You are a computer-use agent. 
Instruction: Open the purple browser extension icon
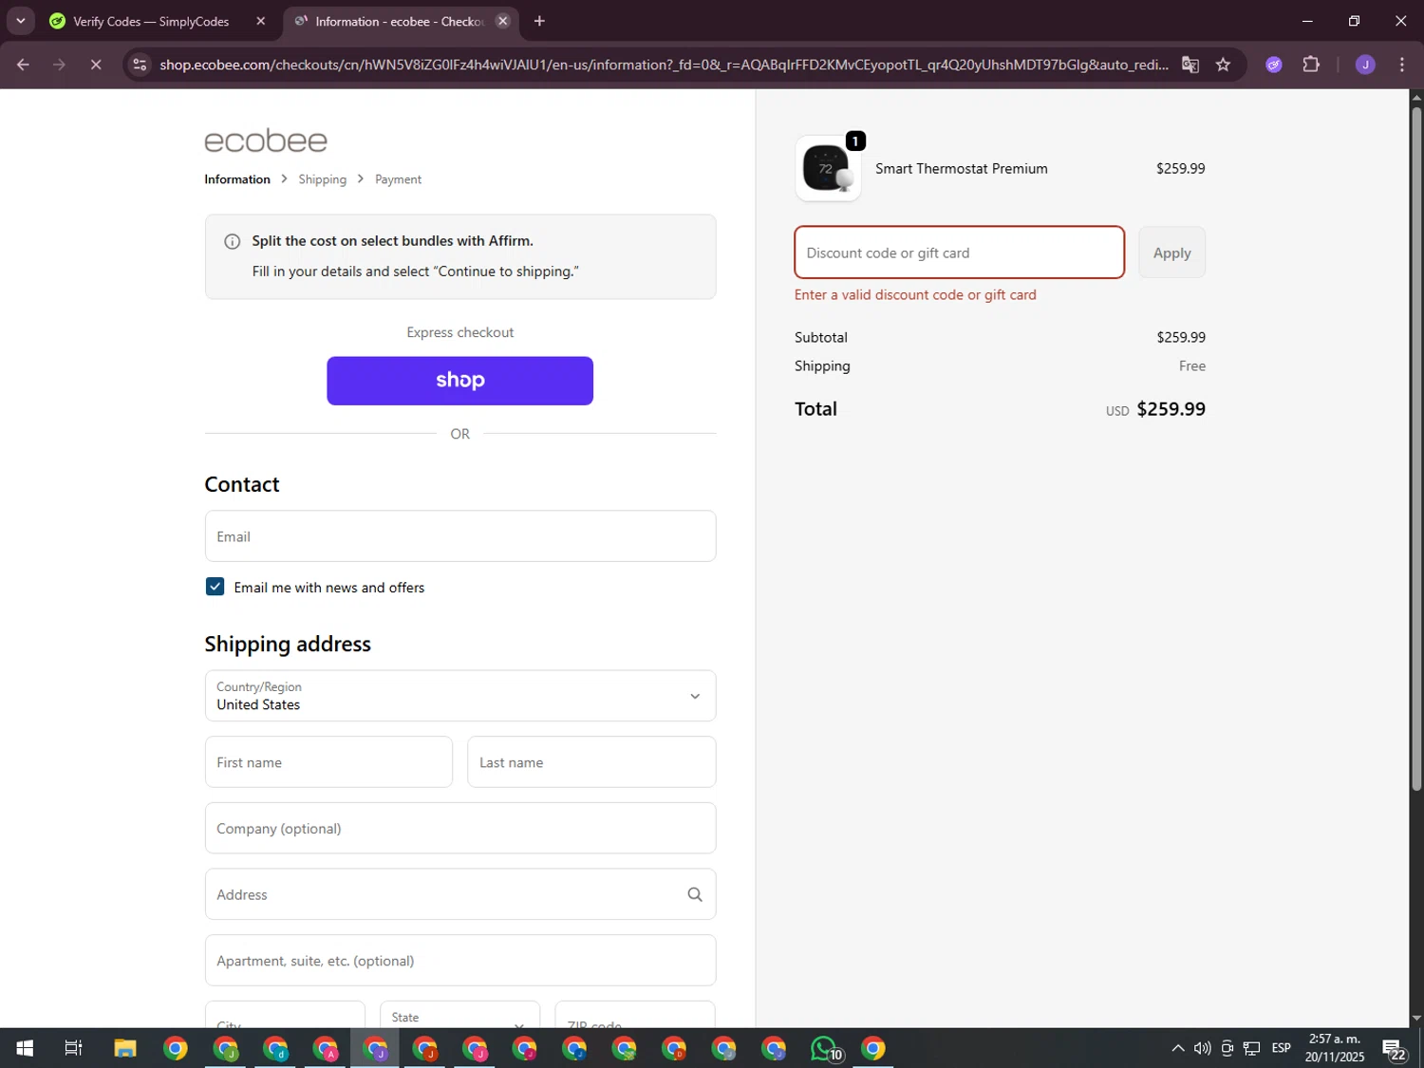coord(1274,65)
